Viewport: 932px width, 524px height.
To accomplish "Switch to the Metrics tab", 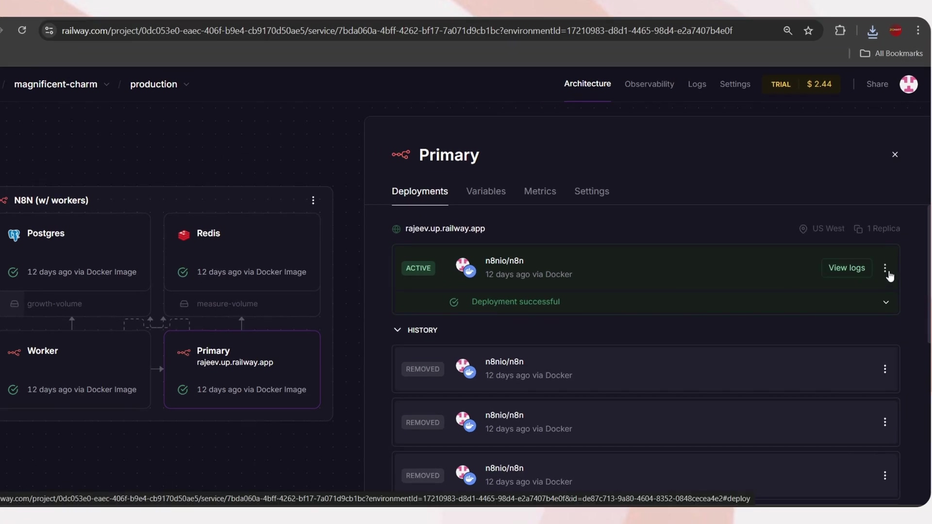I will coord(540,191).
